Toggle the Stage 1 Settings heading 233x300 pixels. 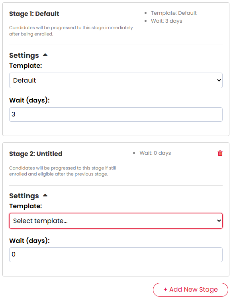[24, 55]
